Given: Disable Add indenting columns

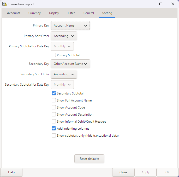Looking at the screenshot, I should pyautogui.click(x=54, y=129).
